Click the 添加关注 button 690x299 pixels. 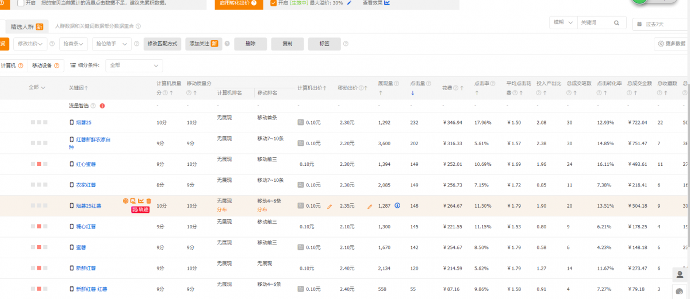204,44
